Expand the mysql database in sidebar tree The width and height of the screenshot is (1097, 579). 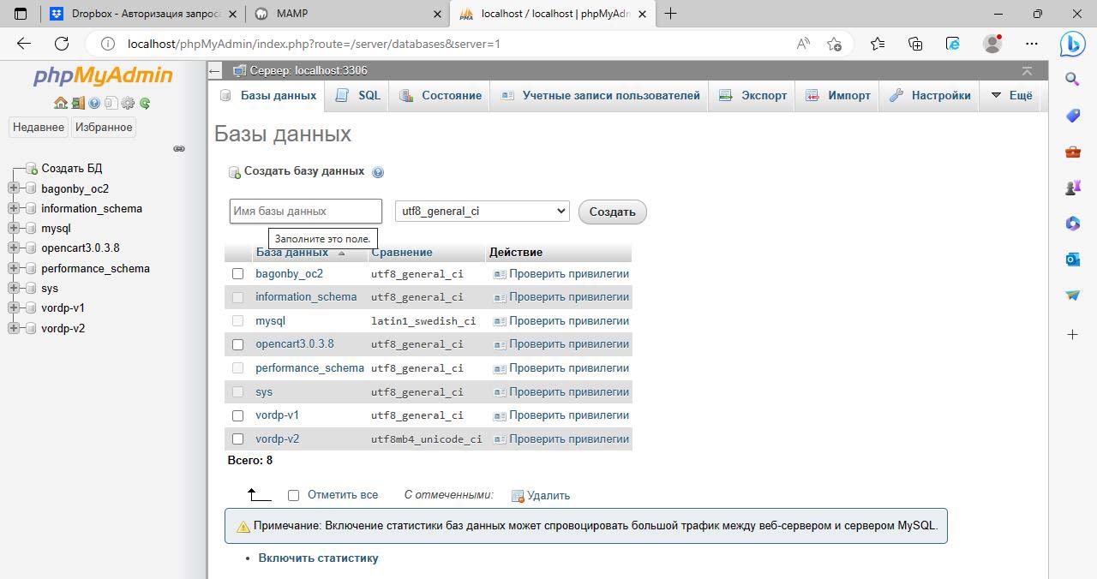pos(14,229)
